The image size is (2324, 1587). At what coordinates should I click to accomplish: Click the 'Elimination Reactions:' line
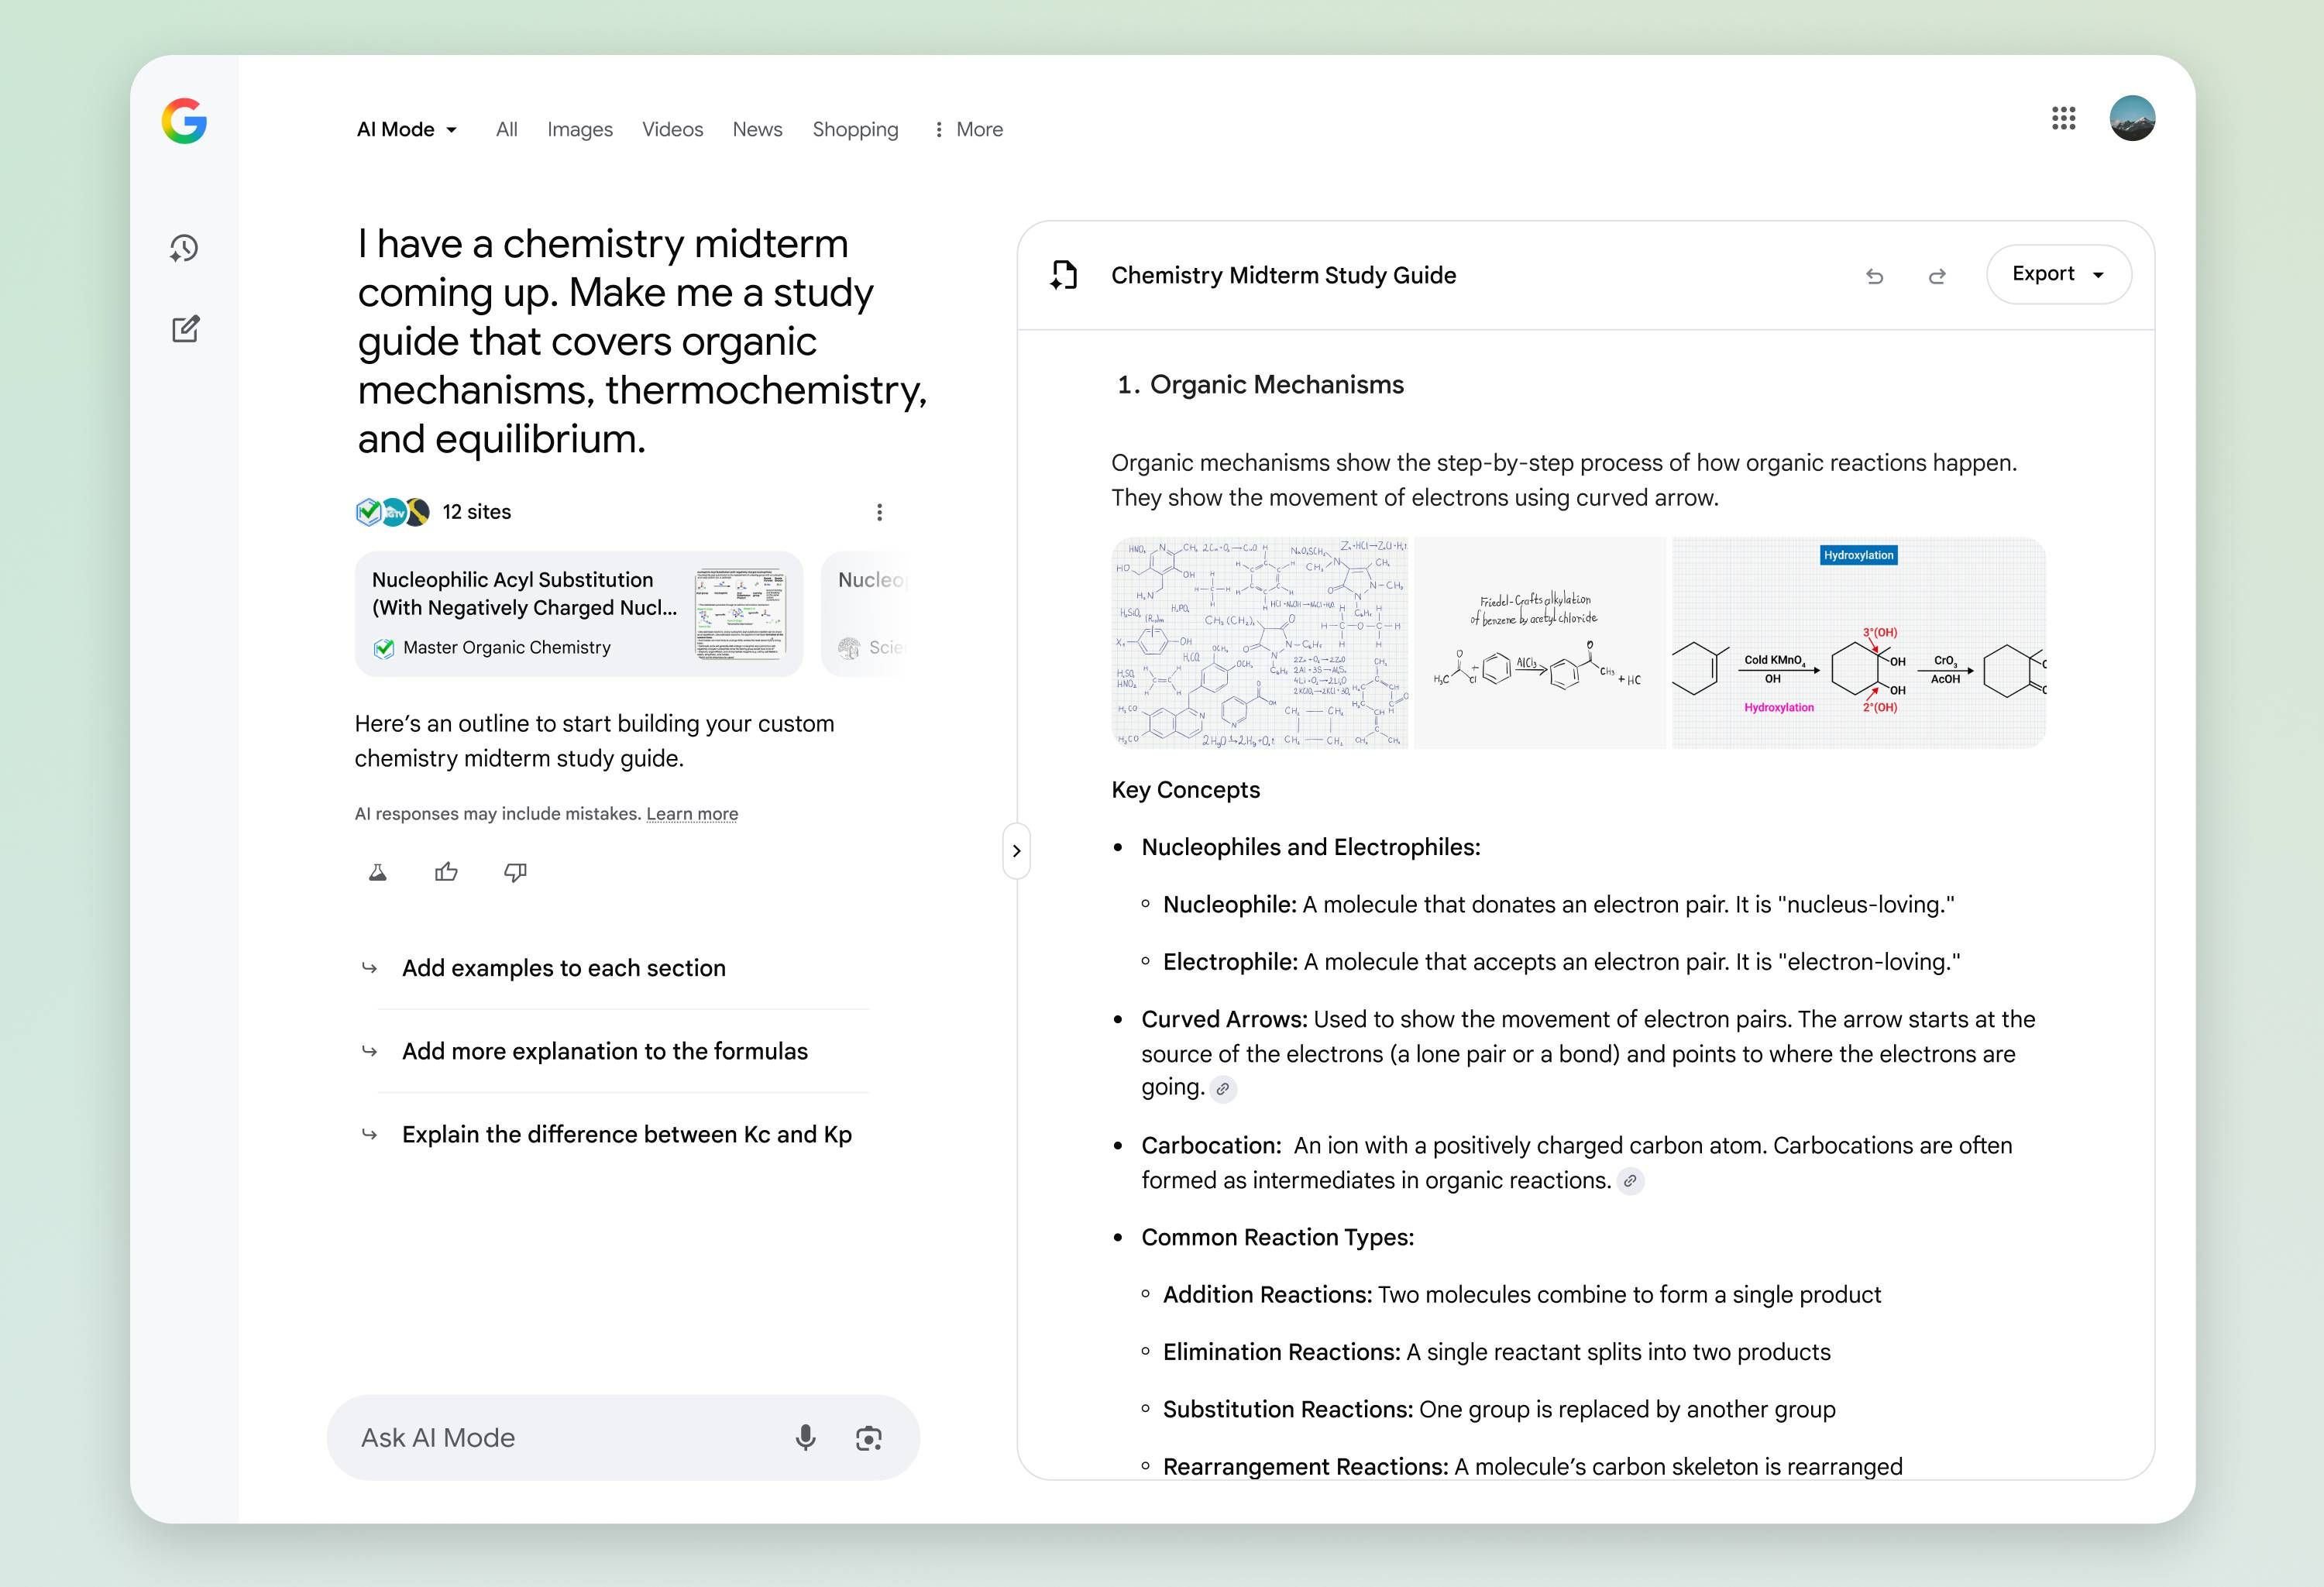click(x=1496, y=1352)
